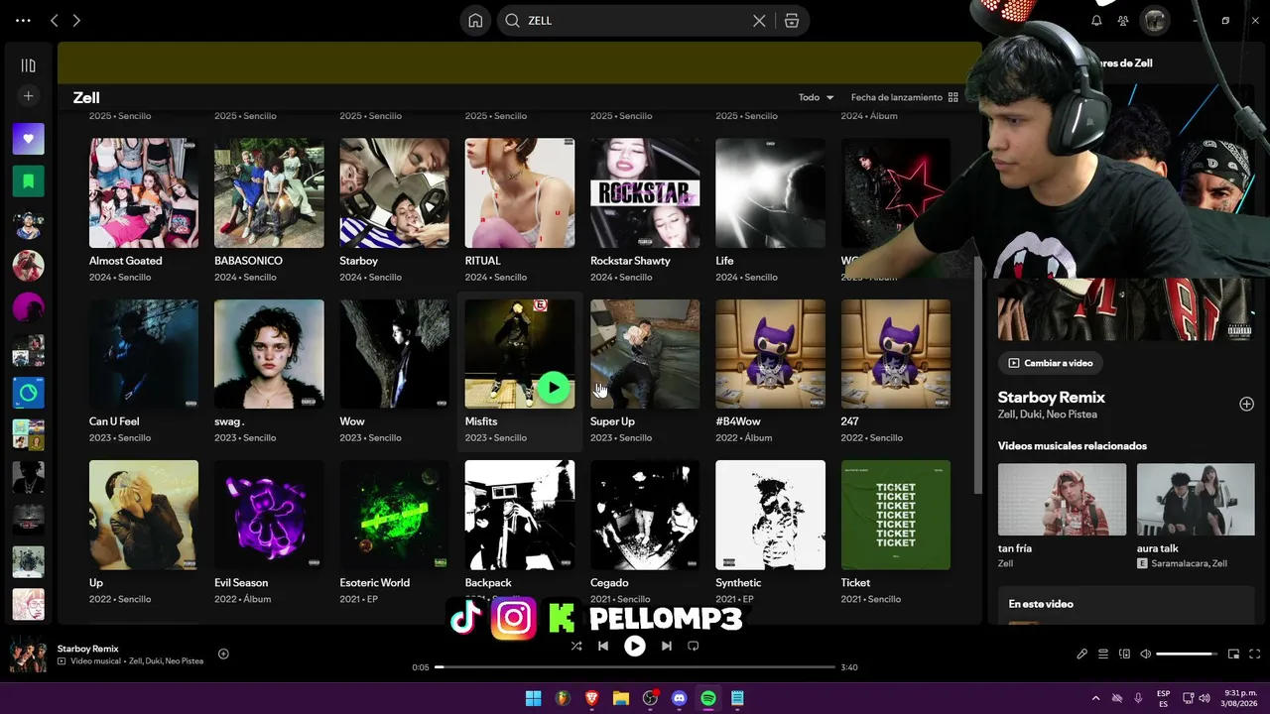Open the profile avatar menu
This screenshot has height=714, width=1270.
coord(1154,21)
